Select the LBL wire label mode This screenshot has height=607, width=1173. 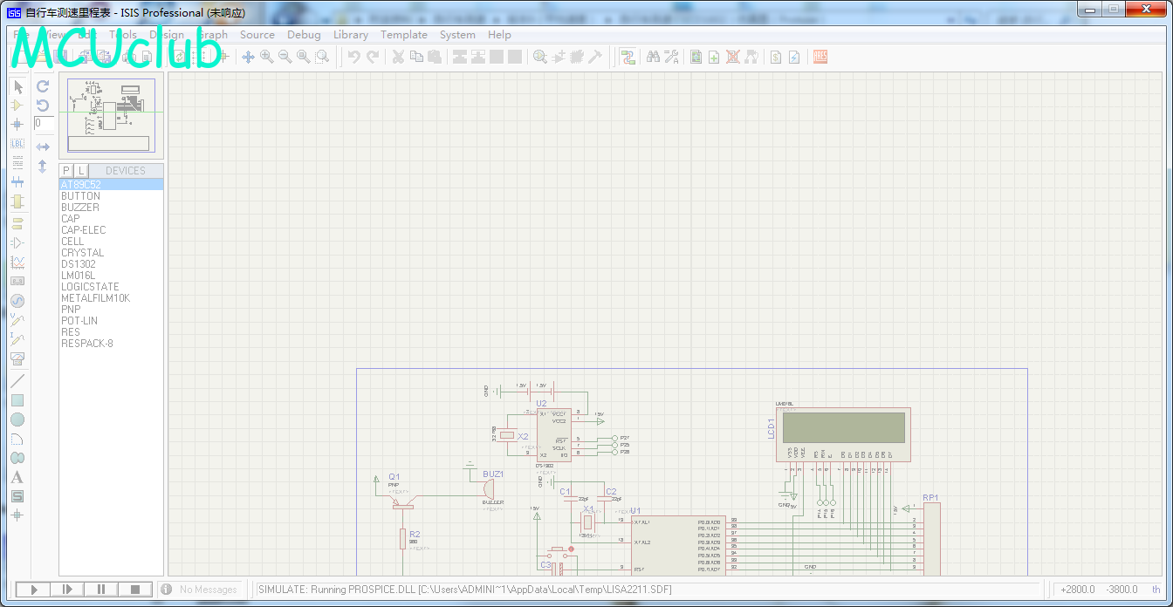click(17, 143)
